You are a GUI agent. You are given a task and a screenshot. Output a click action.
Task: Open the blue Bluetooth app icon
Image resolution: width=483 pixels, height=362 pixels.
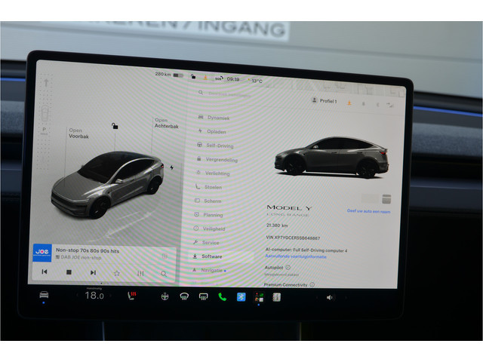pos(241,297)
